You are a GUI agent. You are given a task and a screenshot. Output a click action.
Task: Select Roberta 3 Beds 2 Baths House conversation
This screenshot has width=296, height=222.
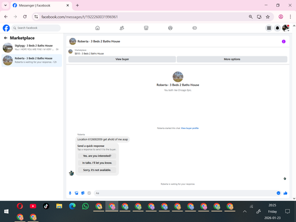[x=31, y=60]
